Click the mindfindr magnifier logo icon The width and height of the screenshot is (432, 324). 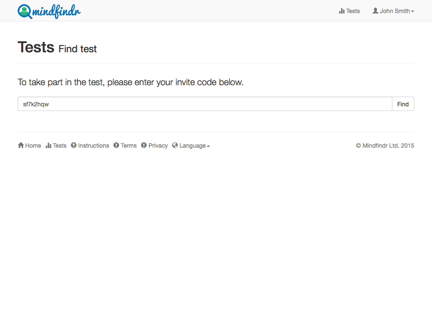click(x=24, y=11)
